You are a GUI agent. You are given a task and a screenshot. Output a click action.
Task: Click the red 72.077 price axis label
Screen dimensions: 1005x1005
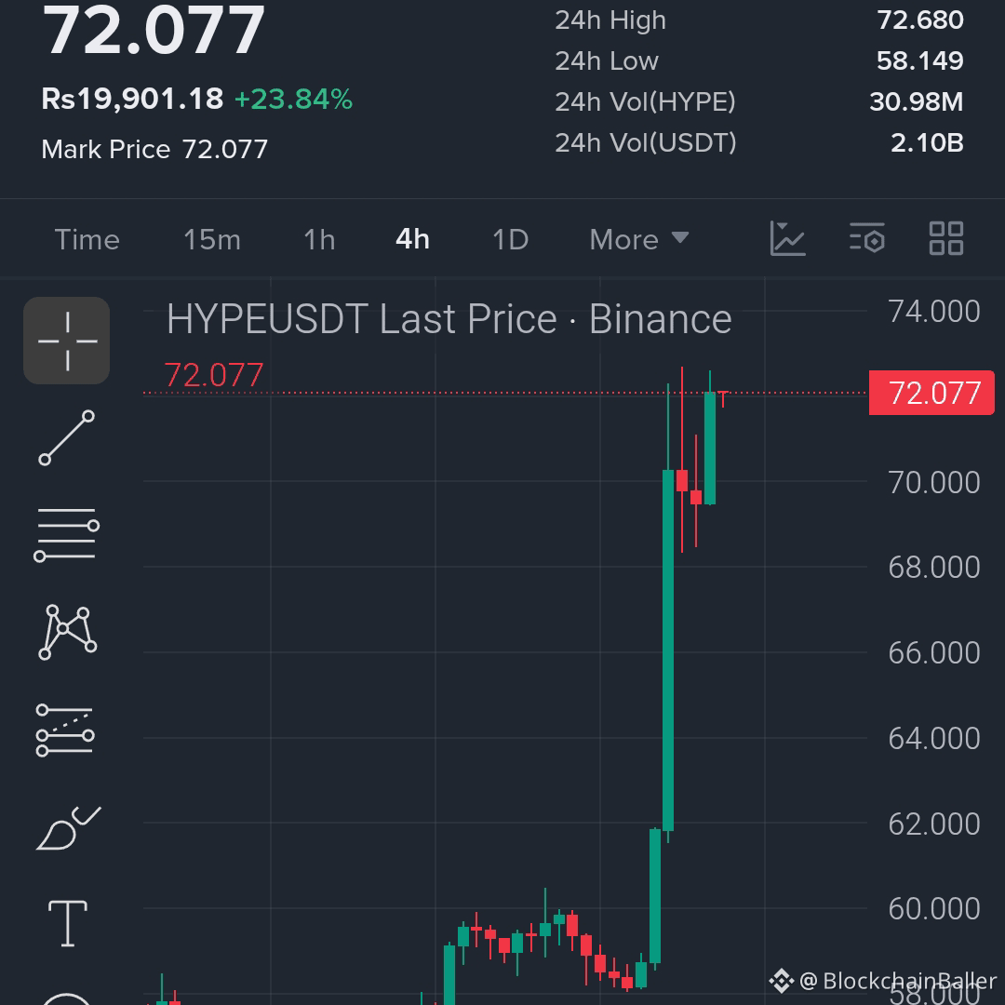point(931,393)
